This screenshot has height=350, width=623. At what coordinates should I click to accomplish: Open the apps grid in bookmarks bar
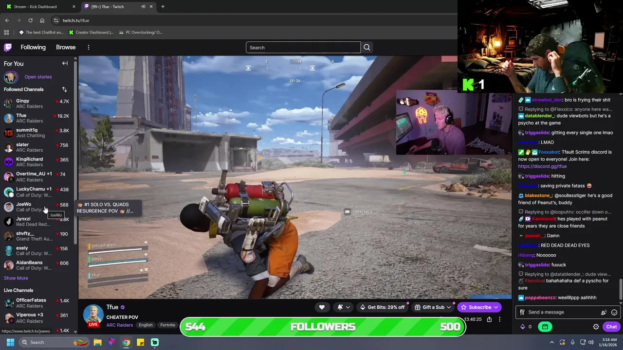click(6, 32)
